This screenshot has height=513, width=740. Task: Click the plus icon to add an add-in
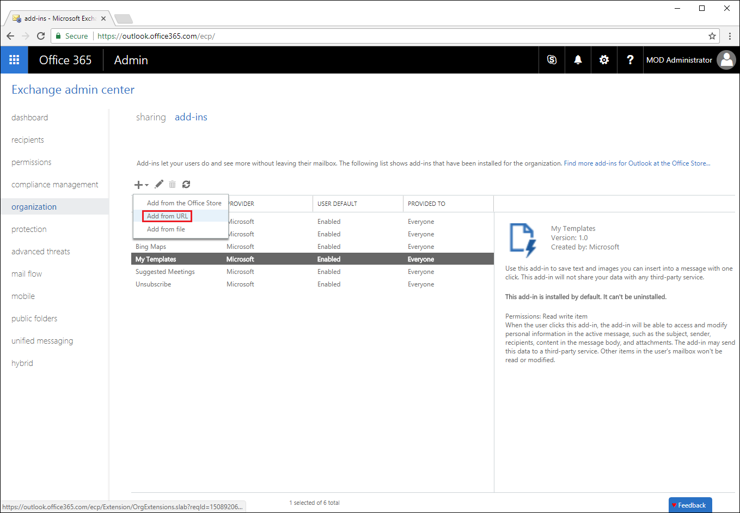[138, 185]
